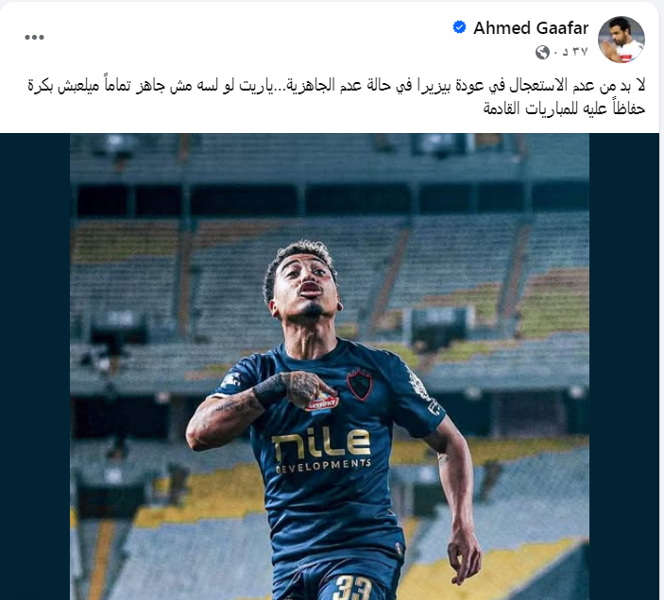Open the attached football player photo

pyautogui.click(x=330, y=367)
